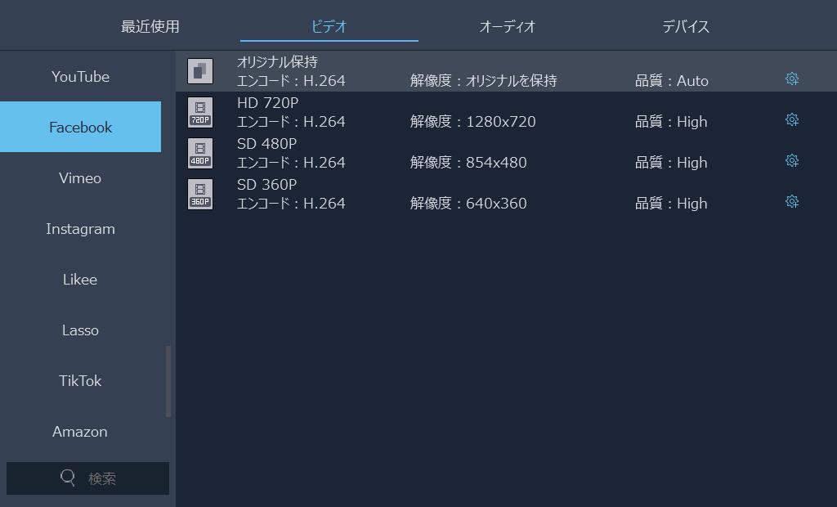Select TikTok in the sidebar
This screenshot has width=837, height=507.
point(81,381)
